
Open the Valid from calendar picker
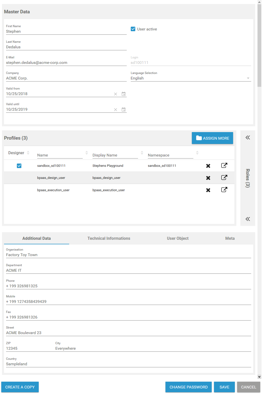[123, 94]
